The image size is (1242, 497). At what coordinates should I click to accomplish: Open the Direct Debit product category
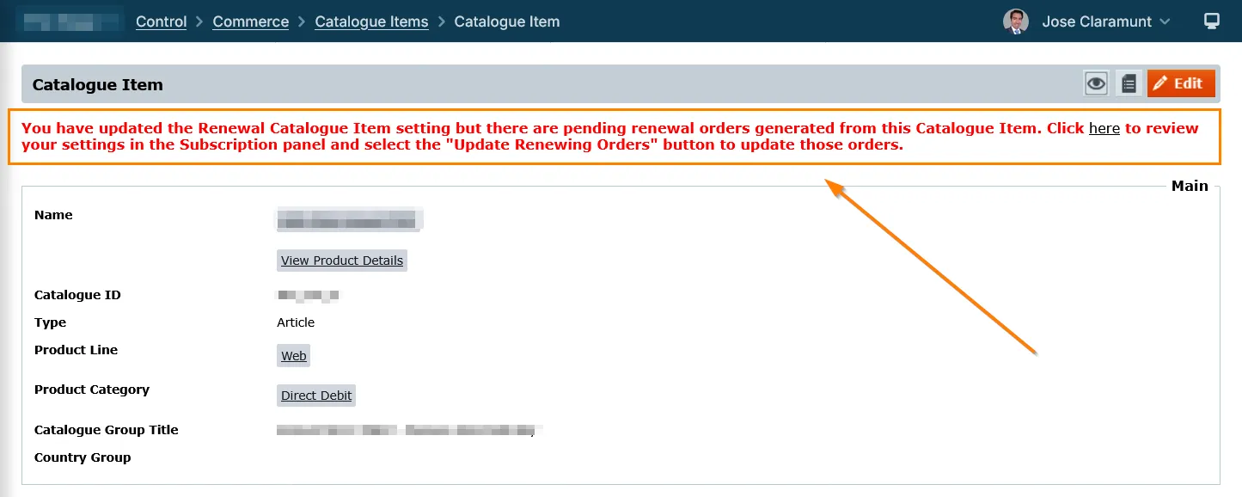(x=316, y=396)
